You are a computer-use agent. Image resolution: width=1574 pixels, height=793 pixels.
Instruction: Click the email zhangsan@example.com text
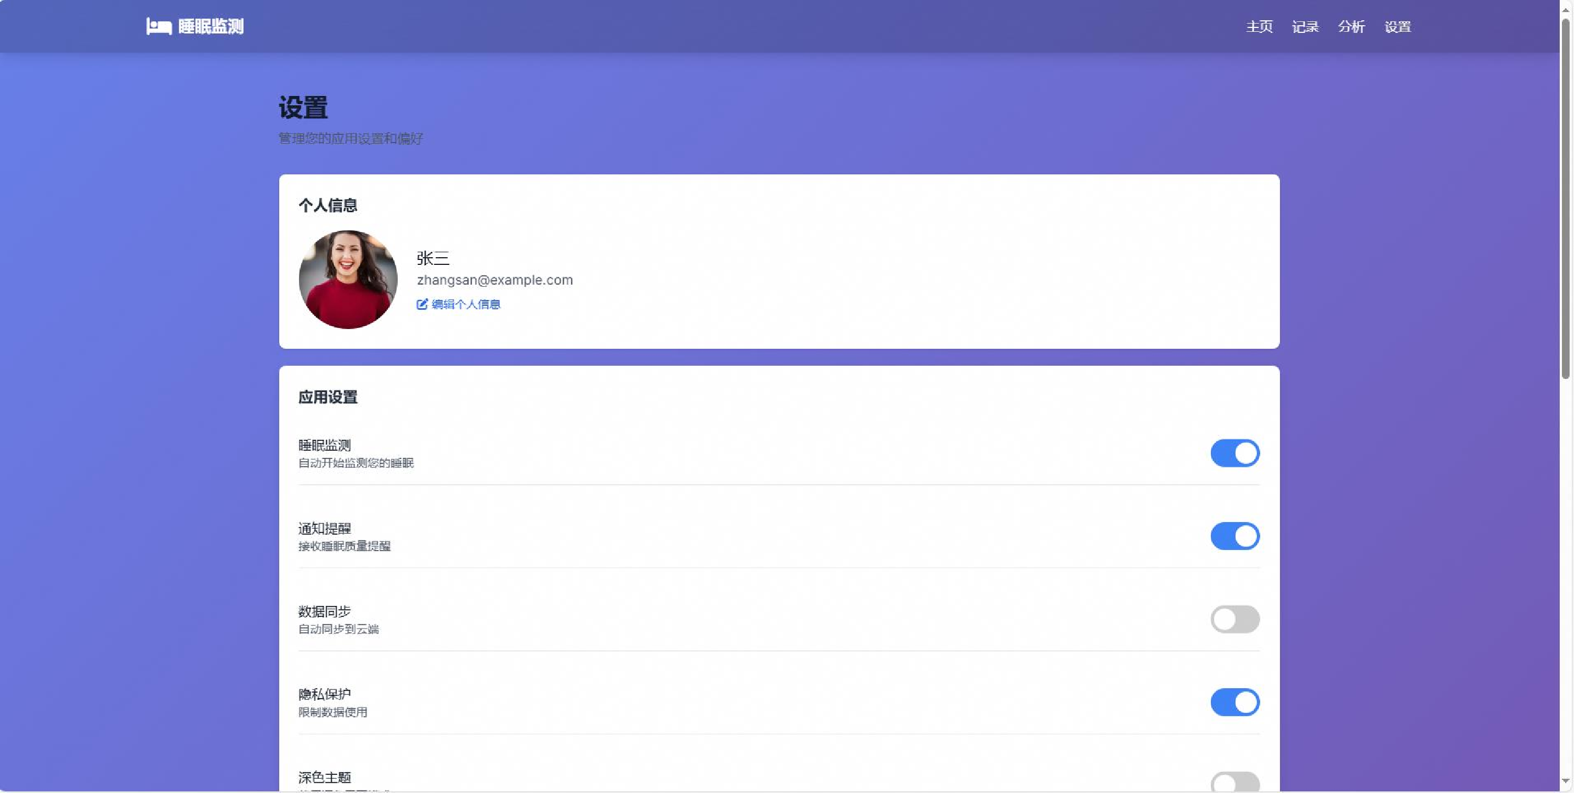pos(494,280)
